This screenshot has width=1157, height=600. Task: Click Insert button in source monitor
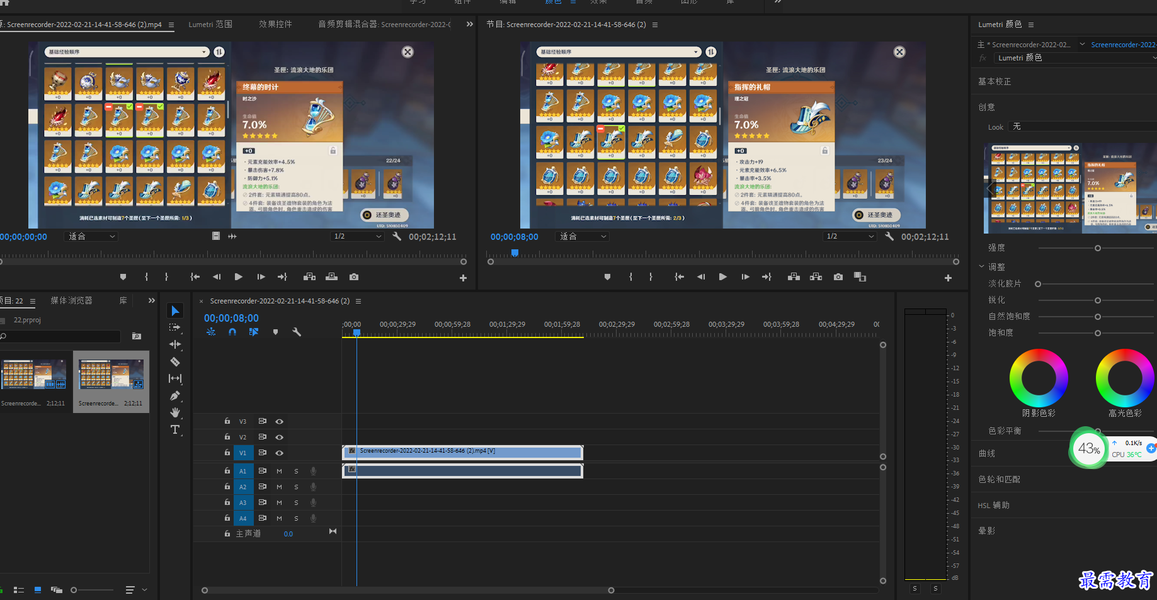[x=309, y=277]
